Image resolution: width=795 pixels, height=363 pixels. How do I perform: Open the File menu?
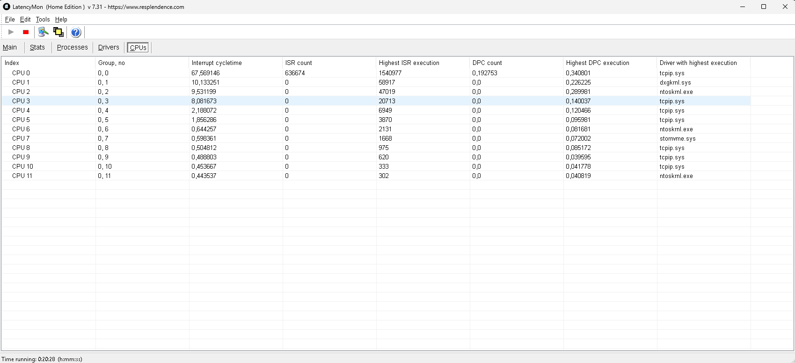[10, 19]
